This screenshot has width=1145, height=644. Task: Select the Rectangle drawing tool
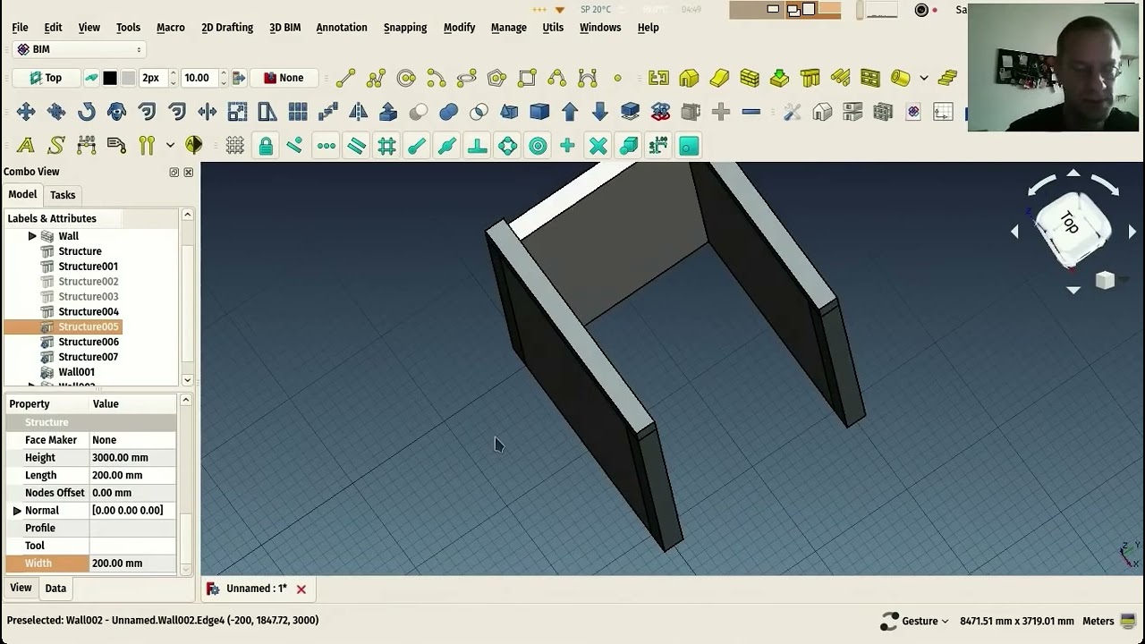point(527,78)
